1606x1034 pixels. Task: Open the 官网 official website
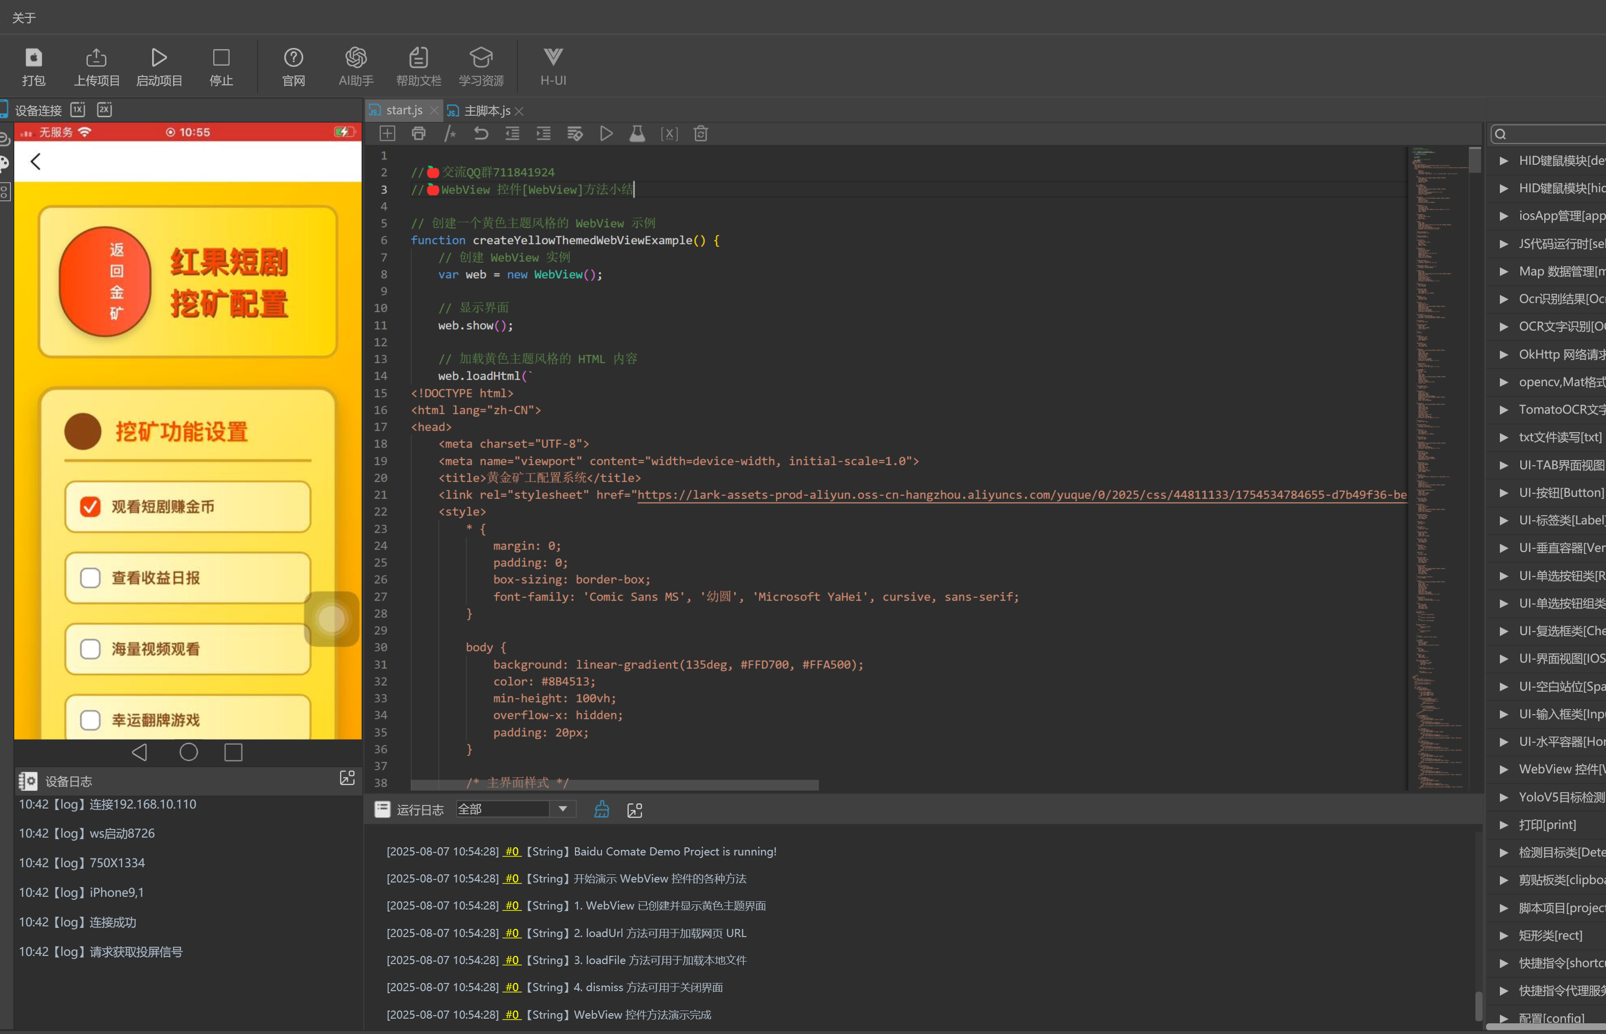(293, 66)
